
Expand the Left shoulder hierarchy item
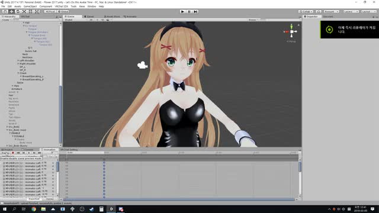pos(18,60)
